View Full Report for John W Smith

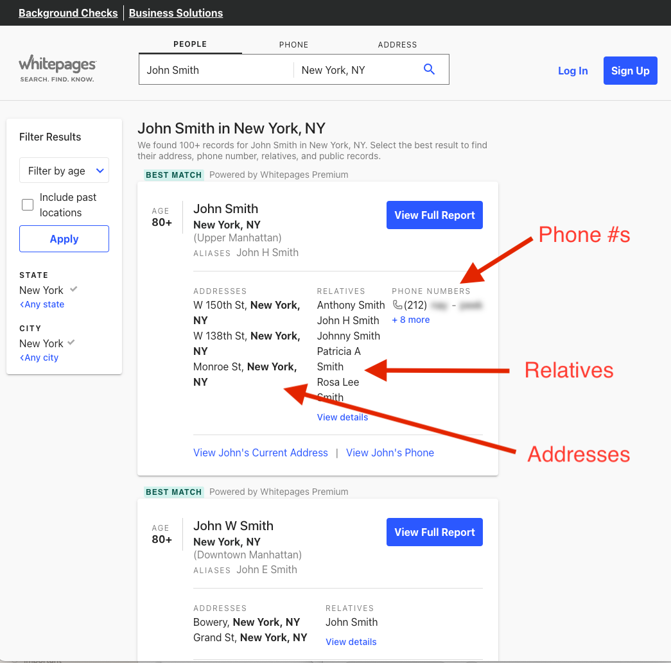(x=434, y=532)
